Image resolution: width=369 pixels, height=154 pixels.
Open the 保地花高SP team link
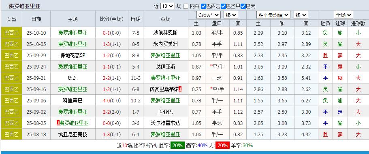pyautogui.click(x=73, y=55)
